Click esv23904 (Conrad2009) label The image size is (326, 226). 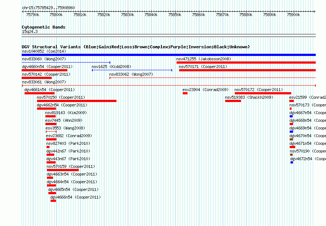tap(205, 90)
